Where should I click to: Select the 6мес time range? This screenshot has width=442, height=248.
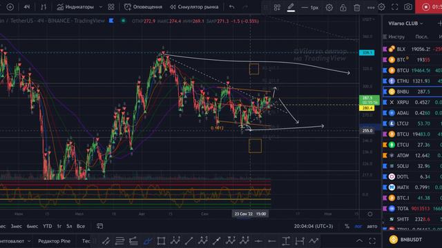coord(32,226)
